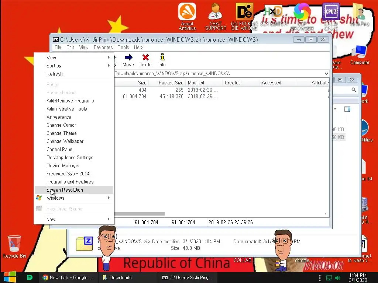Image resolution: width=378 pixels, height=283 pixels.
Task: Show hidden tray icons overflow
Action: point(320,278)
